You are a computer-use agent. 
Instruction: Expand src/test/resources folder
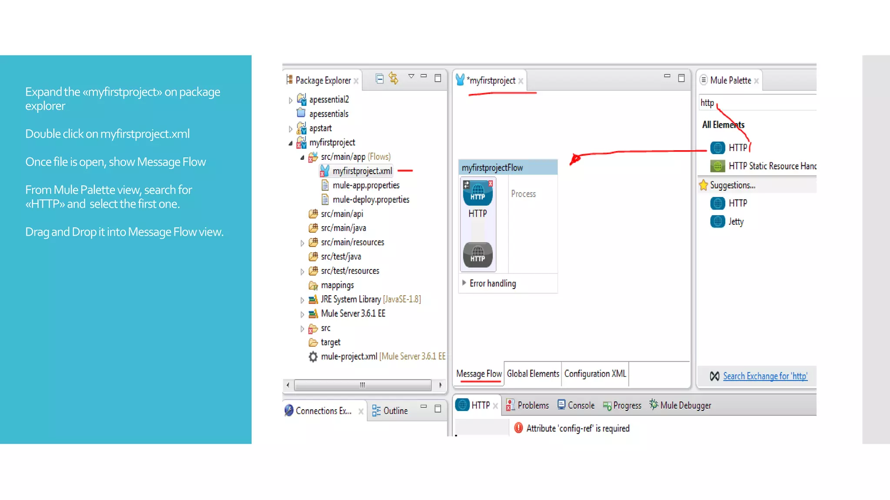(302, 272)
